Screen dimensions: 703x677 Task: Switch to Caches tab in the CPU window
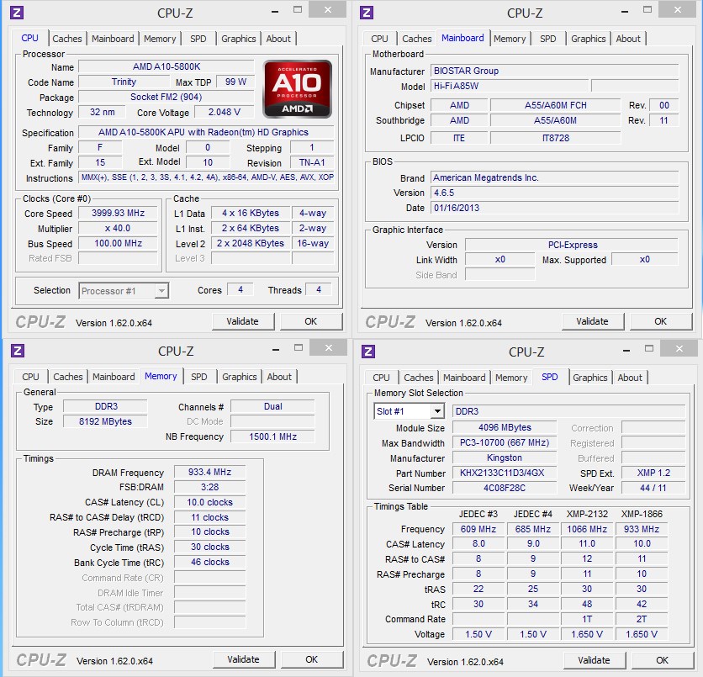click(67, 39)
